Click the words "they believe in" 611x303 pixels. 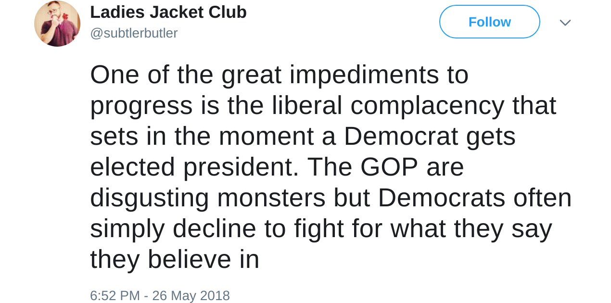click(x=174, y=260)
